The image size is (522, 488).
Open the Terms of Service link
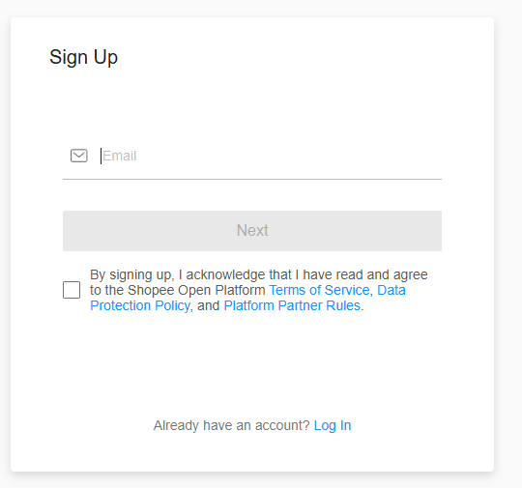tap(319, 290)
